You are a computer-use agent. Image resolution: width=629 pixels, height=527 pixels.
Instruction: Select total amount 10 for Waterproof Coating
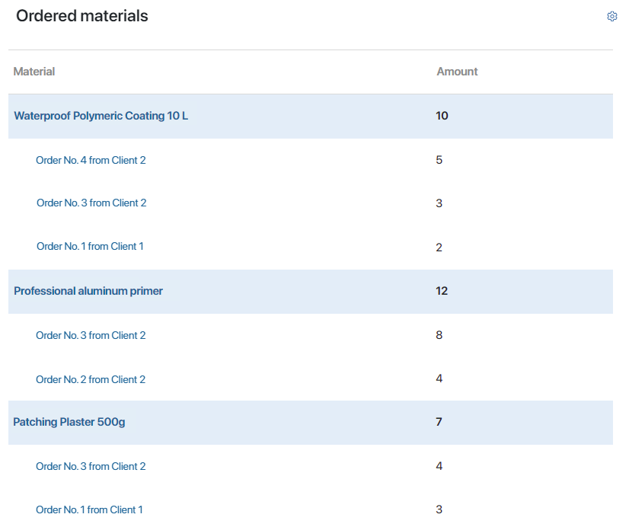click(442, 116)
